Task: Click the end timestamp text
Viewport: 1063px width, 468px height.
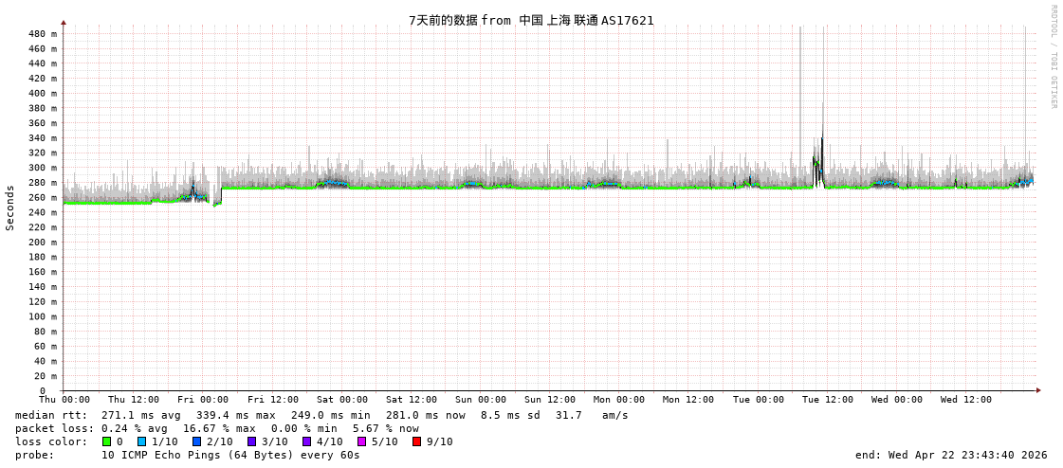Action: (x=951, y=455)
